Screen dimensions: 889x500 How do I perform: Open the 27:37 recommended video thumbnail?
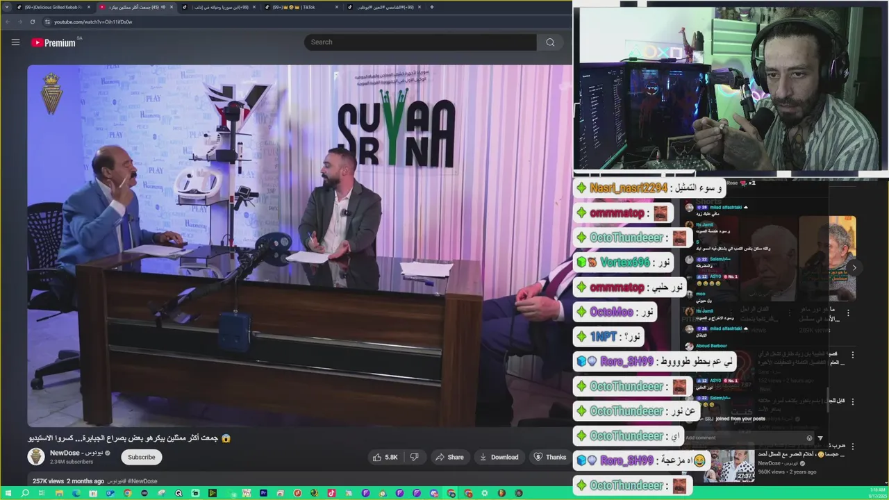(727, 466)
